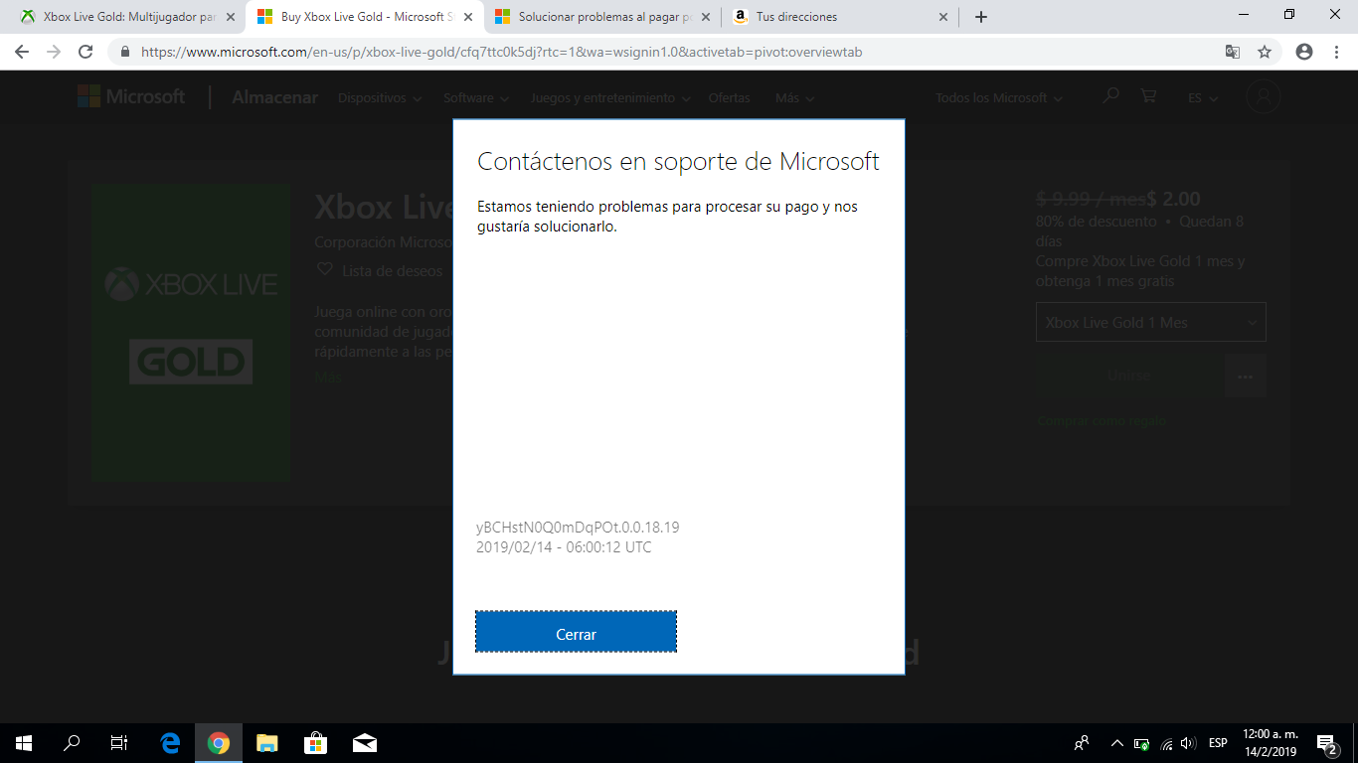Image resolution: width=1358 pixels, height=763 pixels.
Task: Click the site security padlock icon
Action: coord(125,52)
